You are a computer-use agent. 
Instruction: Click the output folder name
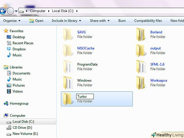pyautogui.click(x=156, y=48)
